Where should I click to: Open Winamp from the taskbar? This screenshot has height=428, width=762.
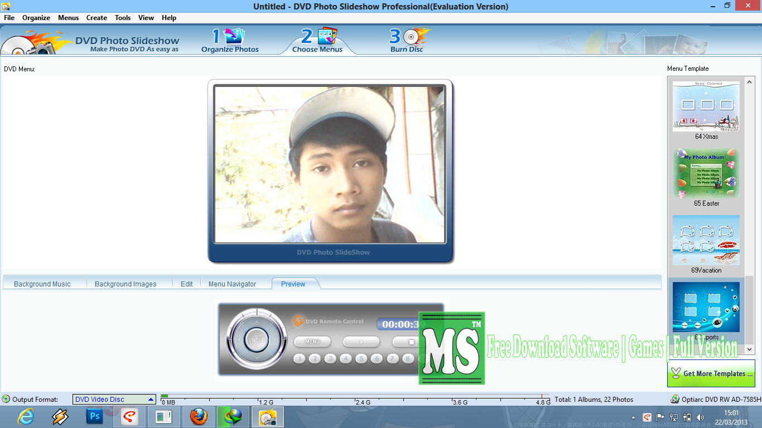[60, 416]
